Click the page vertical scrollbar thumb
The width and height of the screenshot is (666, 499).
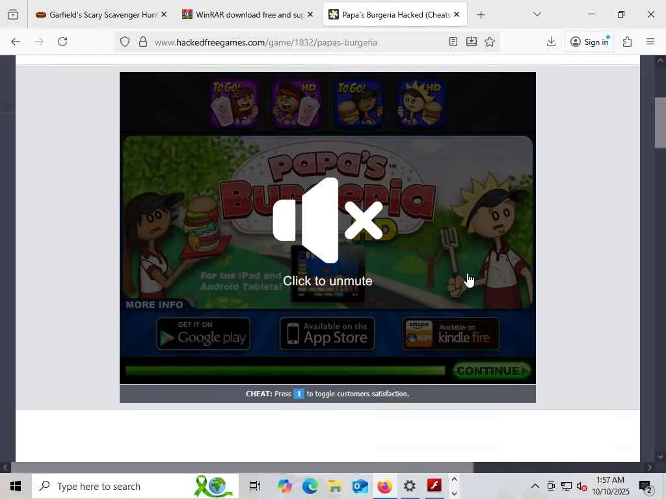[x=660, y=123]
